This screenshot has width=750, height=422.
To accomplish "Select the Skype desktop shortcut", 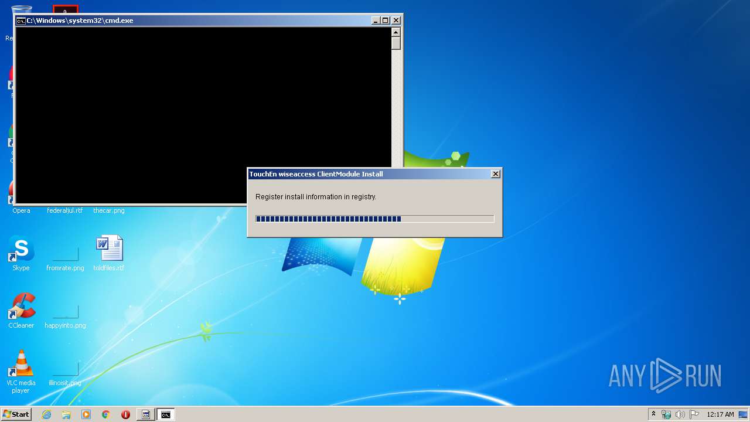I will (21, 254).
